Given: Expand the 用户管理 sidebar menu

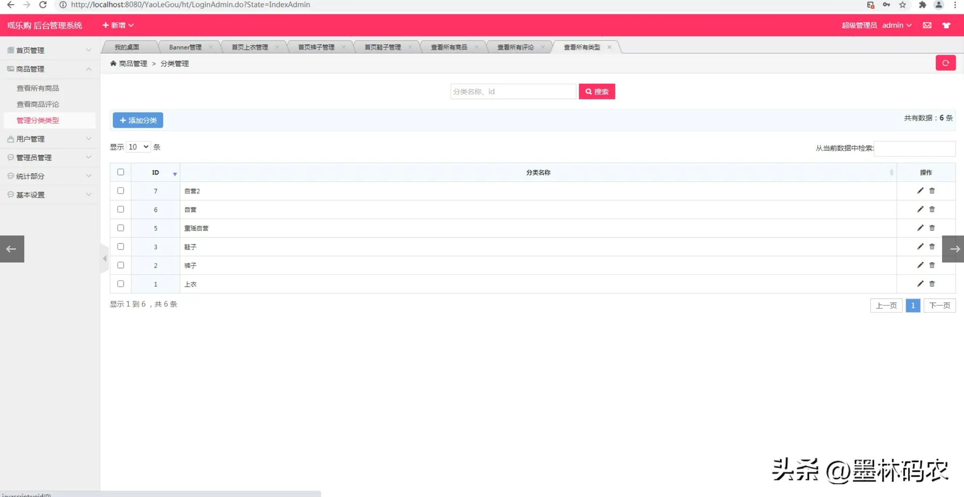Looking at the screenshot, I should point(49,139).
